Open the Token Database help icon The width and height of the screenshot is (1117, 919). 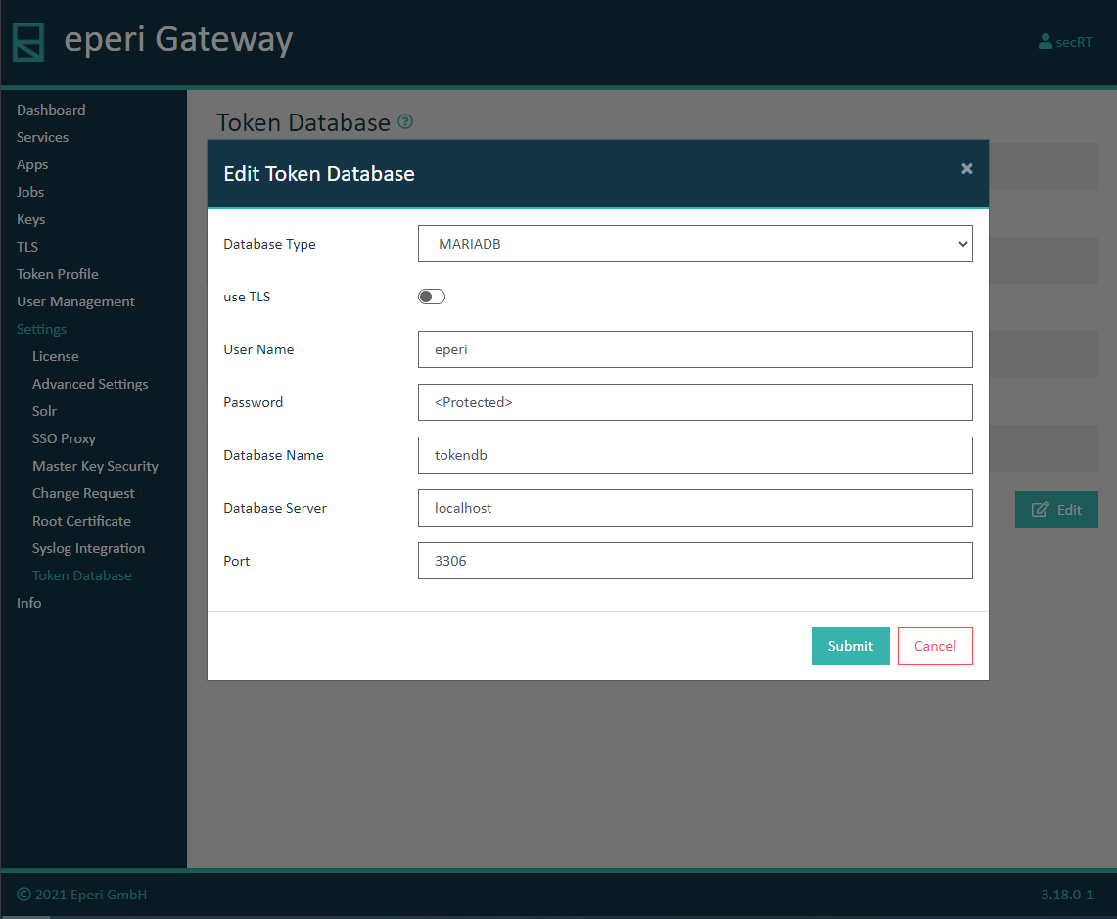coord(405,121)
